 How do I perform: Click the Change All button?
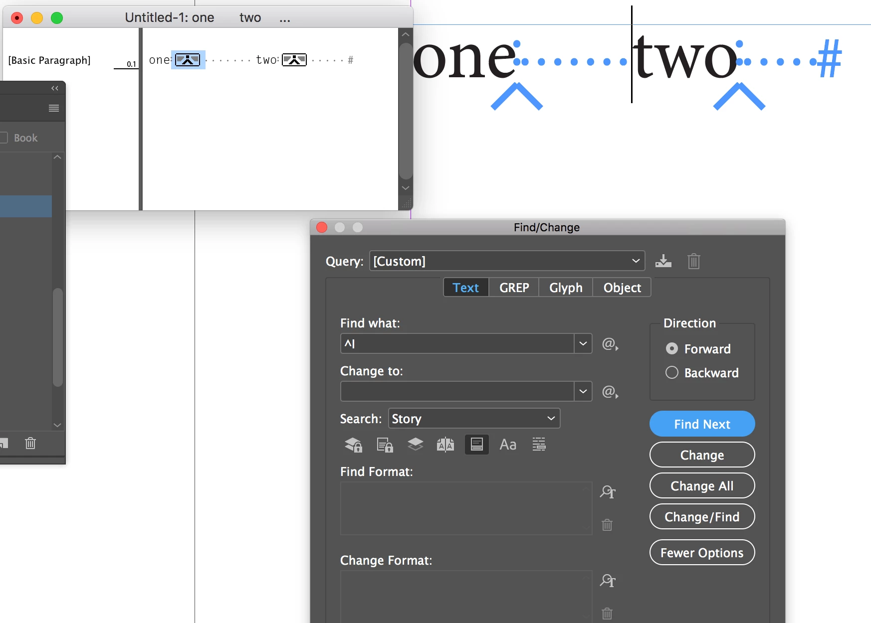tap(702, 485)
